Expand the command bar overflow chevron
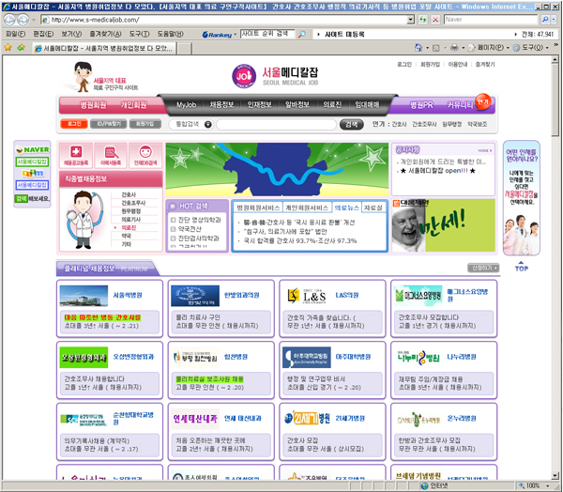 tap(556, 46)
